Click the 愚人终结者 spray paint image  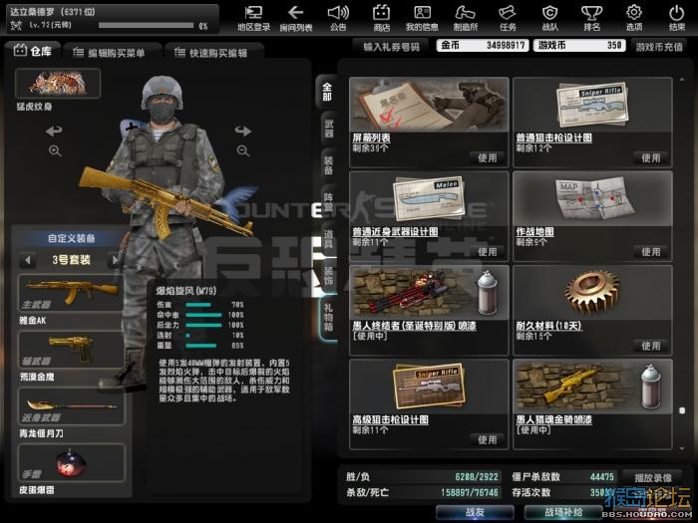point(429,293)
